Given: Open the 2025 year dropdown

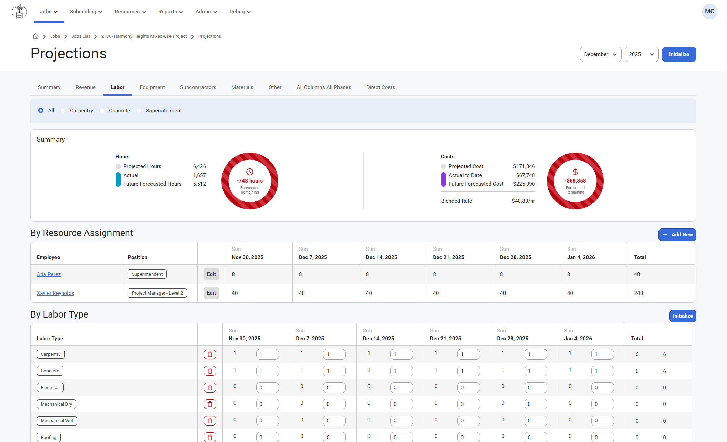Looking at the screenshot, I should pyautogui.click(x=641, y=54).
